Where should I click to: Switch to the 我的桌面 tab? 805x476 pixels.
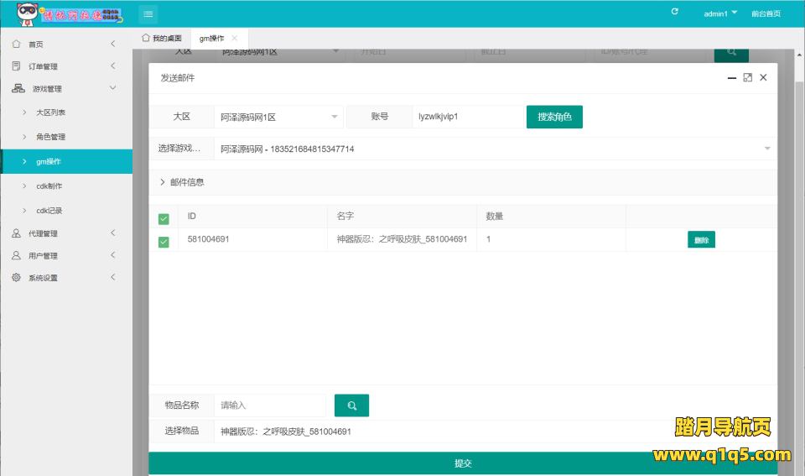pyautogui.click(x=162, y=39)
